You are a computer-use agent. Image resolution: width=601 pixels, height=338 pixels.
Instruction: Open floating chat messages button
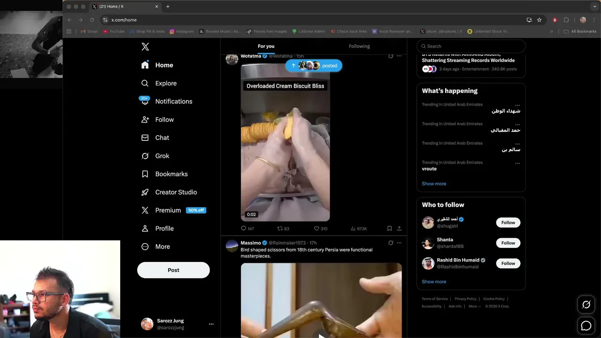pos(586,326)
